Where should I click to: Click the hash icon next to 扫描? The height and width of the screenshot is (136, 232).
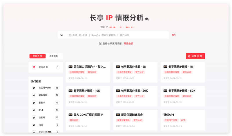tap(34, 125)
